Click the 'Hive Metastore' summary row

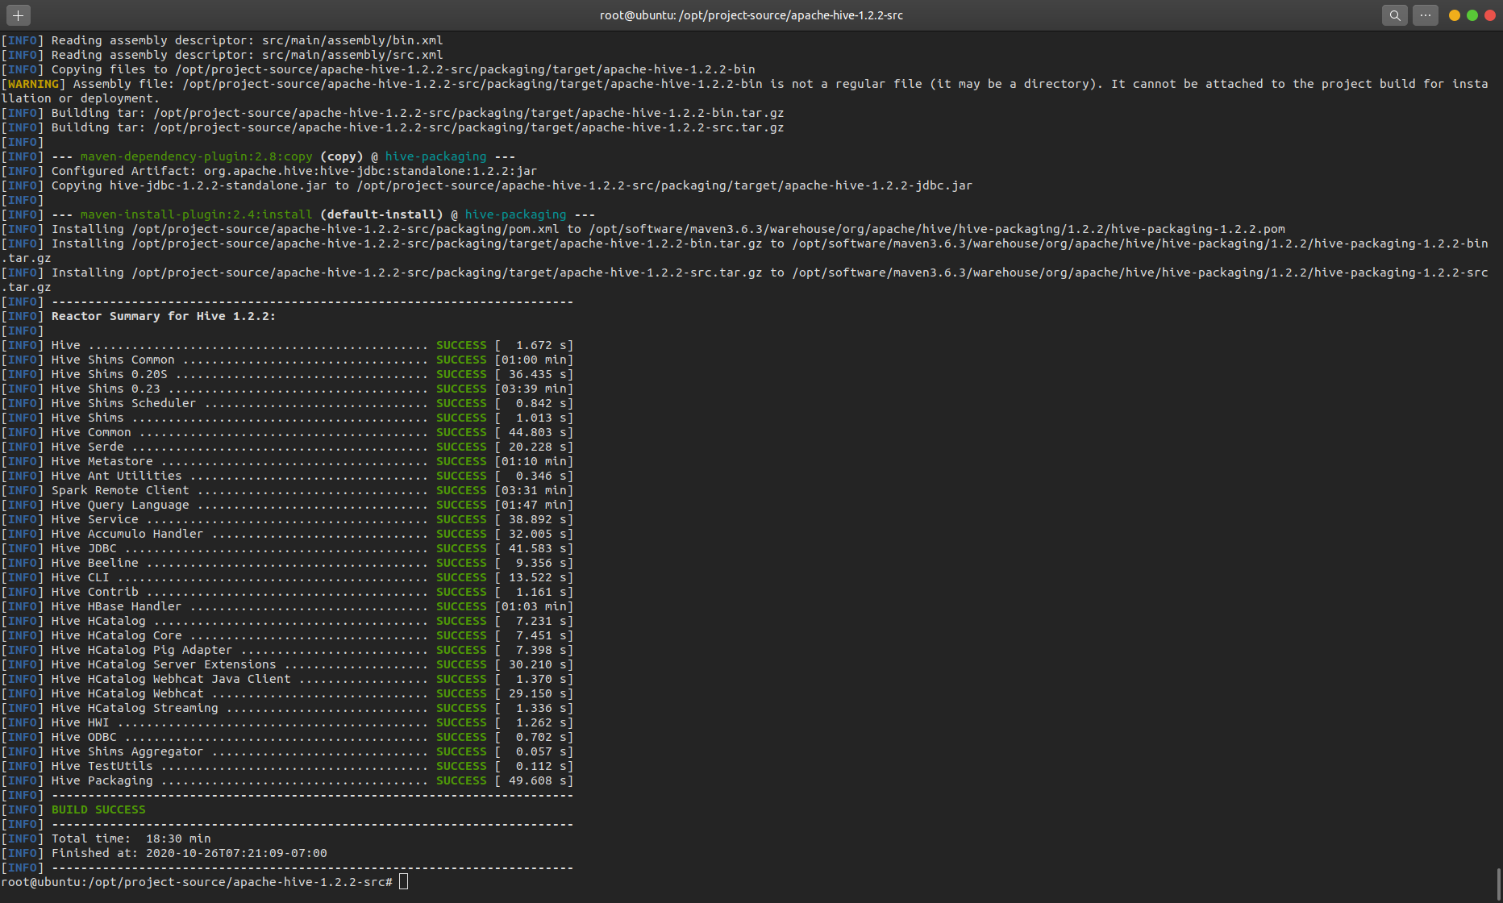[x=288, y=461]
